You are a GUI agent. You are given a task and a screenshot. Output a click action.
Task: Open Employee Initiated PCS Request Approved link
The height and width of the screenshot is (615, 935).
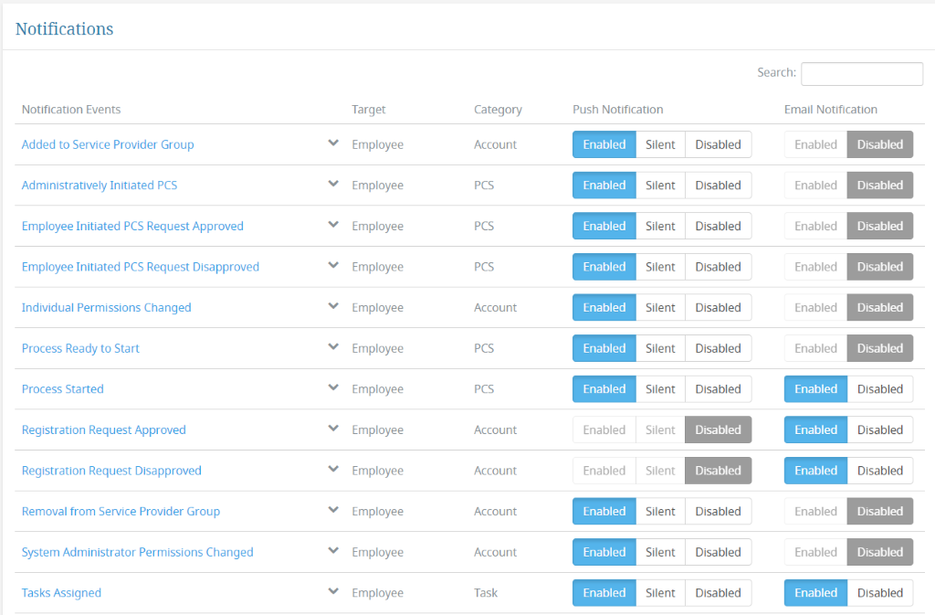click(x=132, y=226)
